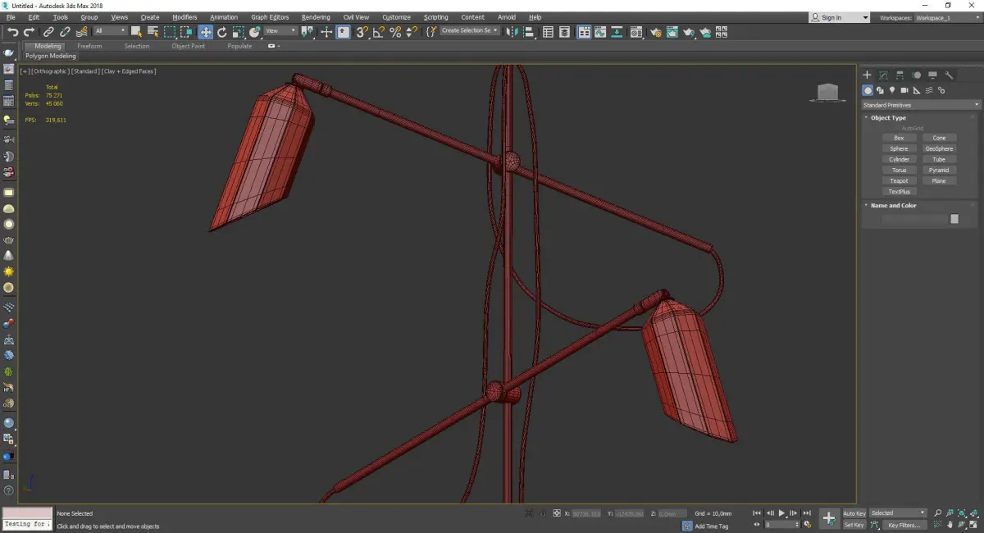Click the current frame number field
This screenshot has height=533, width=984.
781,524
